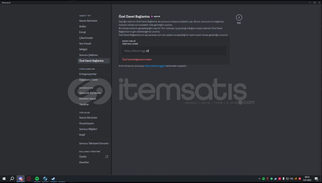The width and height of the screenshot is (322, 183).
Task: Open Discord from the taskbar
Action: coord(21,179)
